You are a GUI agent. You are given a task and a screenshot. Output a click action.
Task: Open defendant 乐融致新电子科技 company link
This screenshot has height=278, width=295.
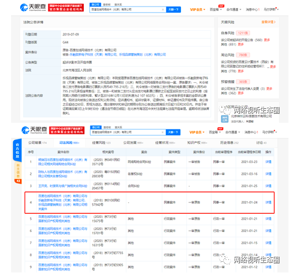click(x=93, y=55)
